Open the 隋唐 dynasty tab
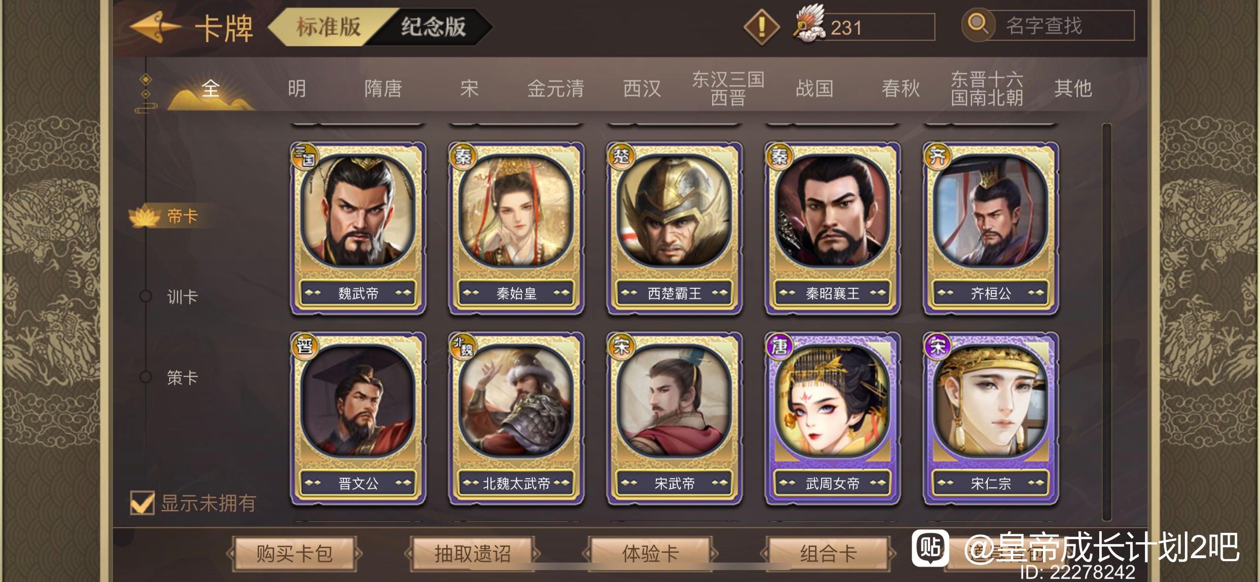The height and width of the screenshot is (582, 1260). point(383,89)
